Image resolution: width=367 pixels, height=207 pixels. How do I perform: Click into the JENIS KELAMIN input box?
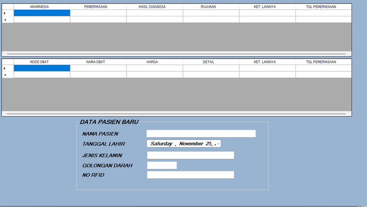tap(190, 156)
